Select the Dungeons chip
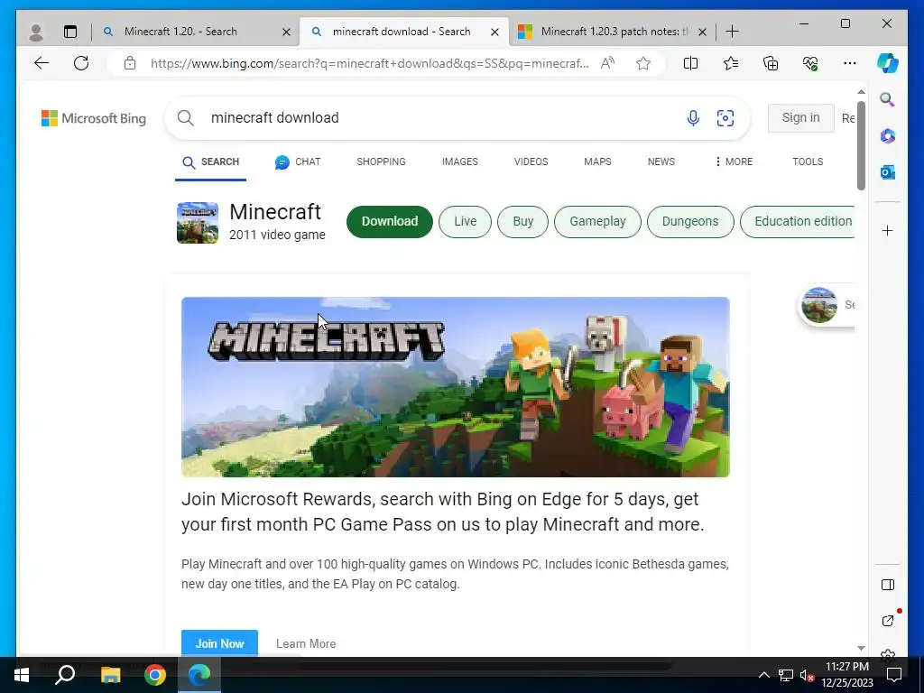Viewport: 924px width, 693px height. [x=690, y=222]
